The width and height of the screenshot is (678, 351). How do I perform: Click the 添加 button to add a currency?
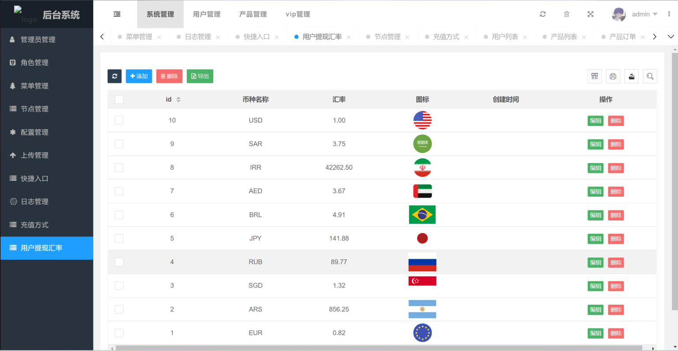(x=139, y=76)
